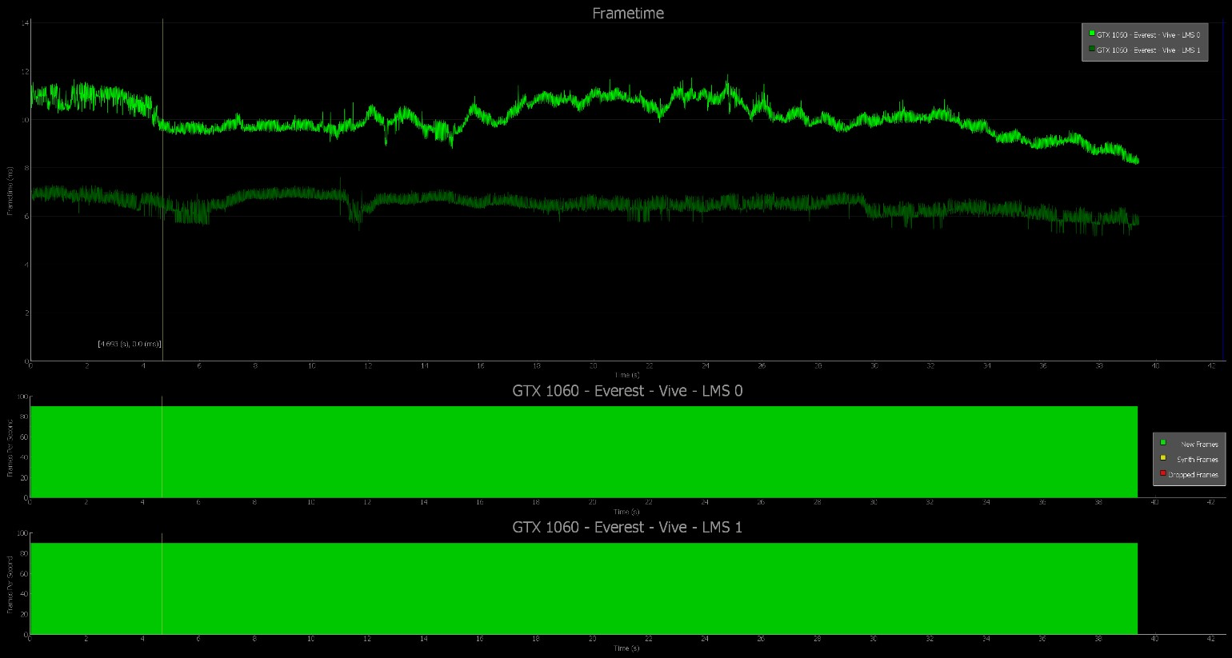Click the LMS 1 bar chart title
Viewport: 1232px width, 658px height.
click(x=627, y=528)
